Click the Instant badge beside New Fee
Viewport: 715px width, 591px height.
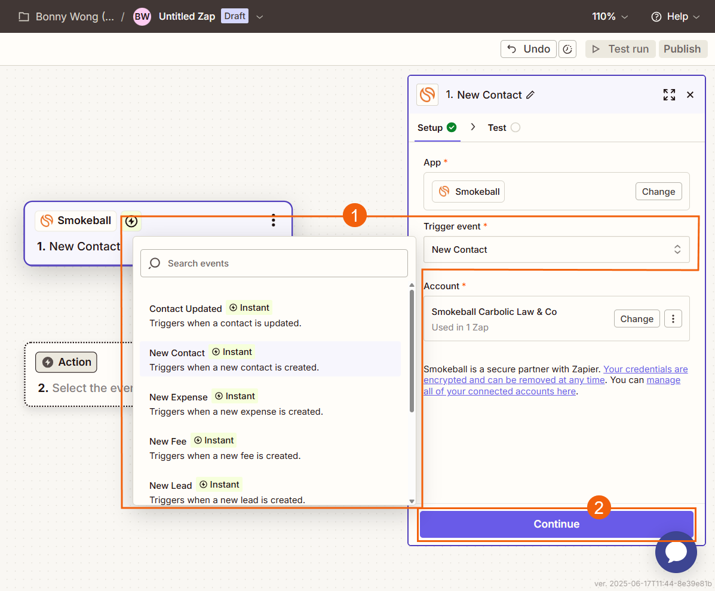[213, 440]
